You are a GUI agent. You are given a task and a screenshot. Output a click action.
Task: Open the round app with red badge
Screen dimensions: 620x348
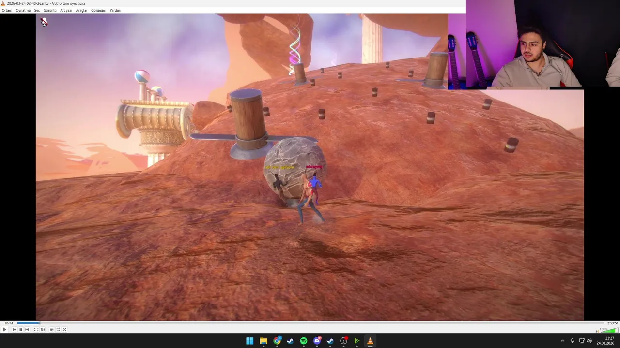pos(344,341)
